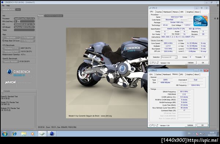Click the taskbar clock showing 19:36

point(212,134)
